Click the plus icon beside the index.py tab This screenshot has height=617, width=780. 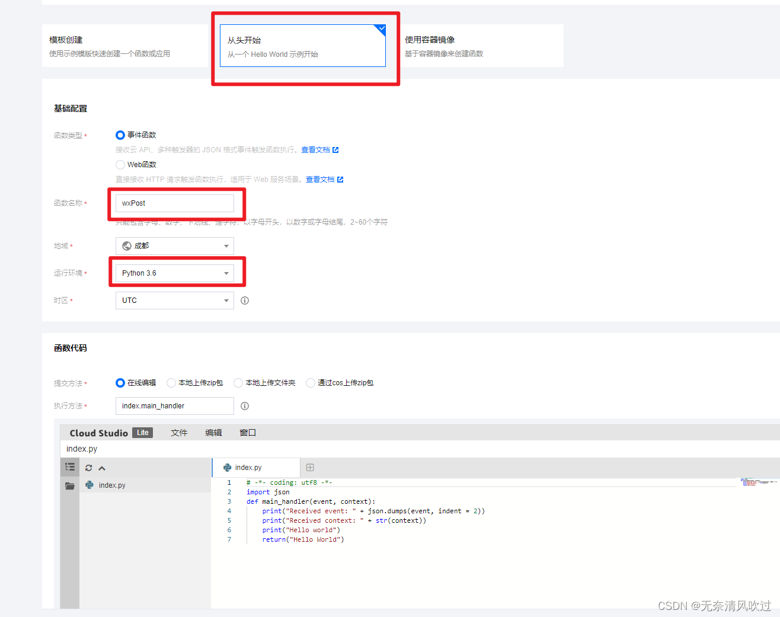(310, 468)
